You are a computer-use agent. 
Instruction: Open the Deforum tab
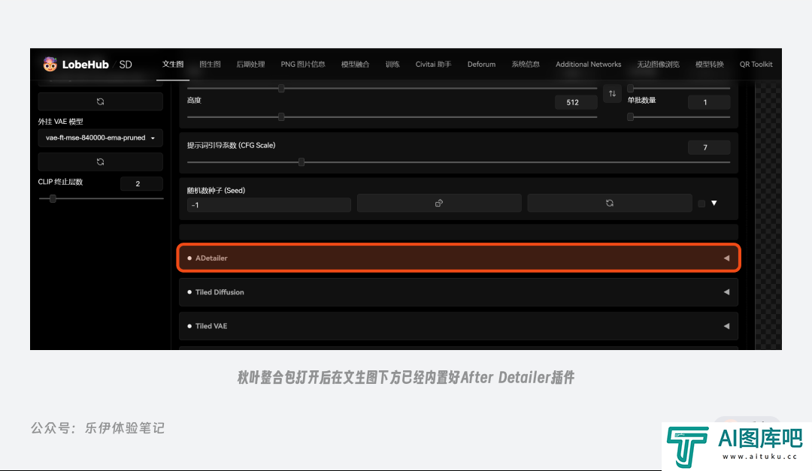481,65
